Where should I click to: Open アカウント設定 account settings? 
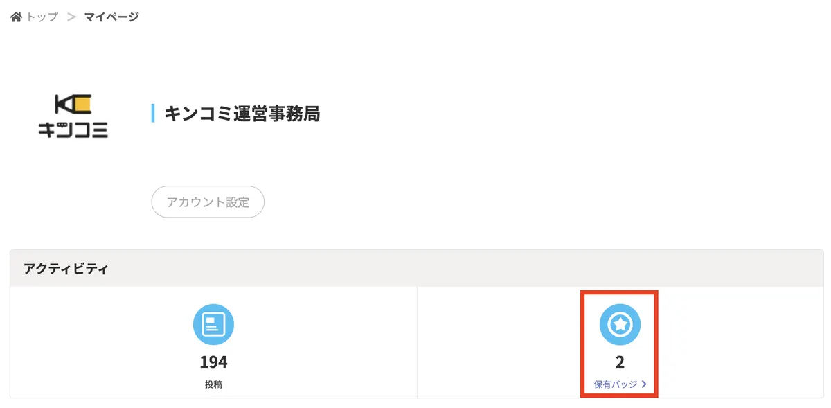pyautogui.click(x=208, y=202)
